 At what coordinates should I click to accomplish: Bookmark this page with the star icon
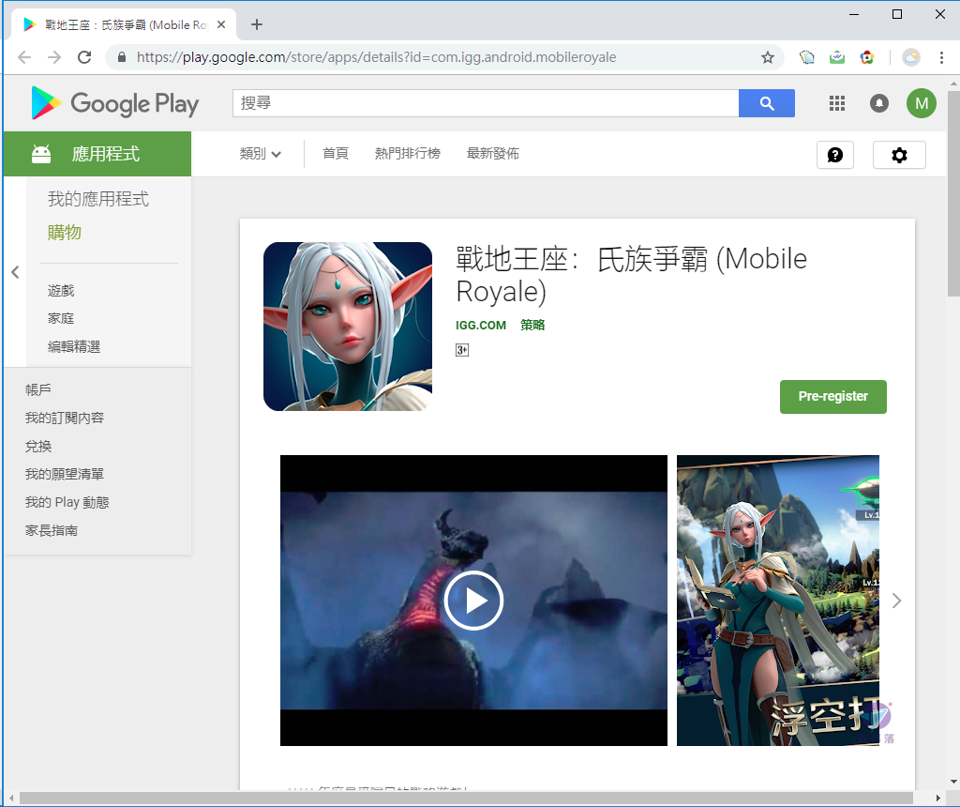[x=767, y=57]
